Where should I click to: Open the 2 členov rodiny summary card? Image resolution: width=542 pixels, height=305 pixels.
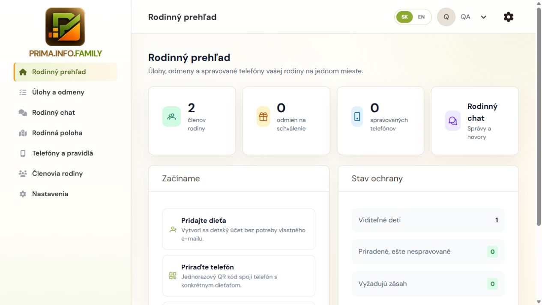pos(192,121)
